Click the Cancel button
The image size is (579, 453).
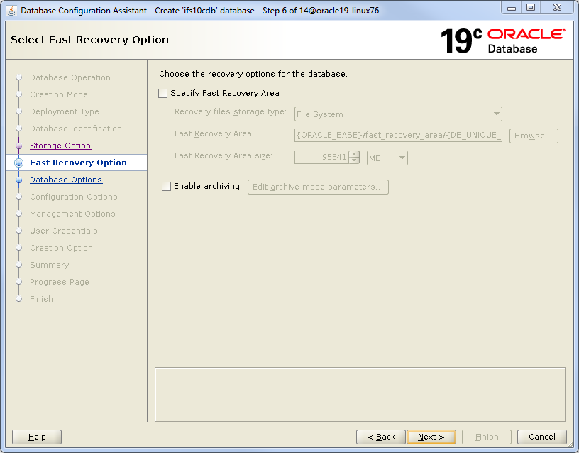[x=541, y=437]
